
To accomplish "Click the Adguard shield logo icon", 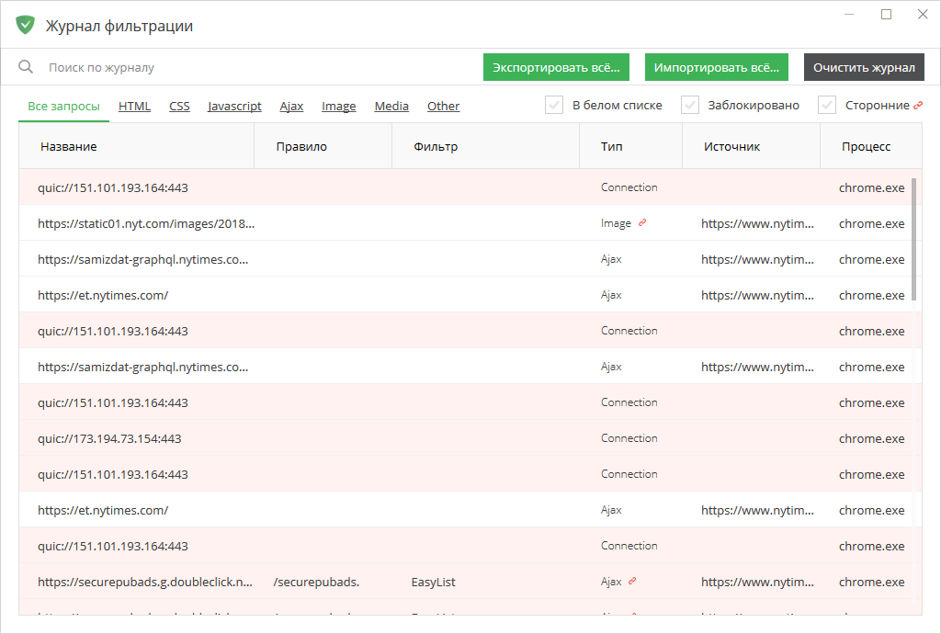I will click(x=26, y=26).
